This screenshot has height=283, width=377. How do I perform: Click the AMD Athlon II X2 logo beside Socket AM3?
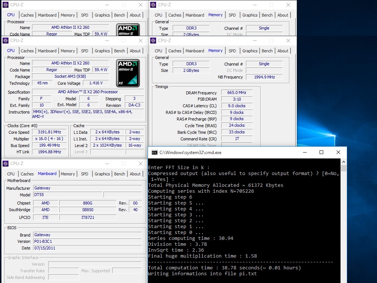[128, 73]
